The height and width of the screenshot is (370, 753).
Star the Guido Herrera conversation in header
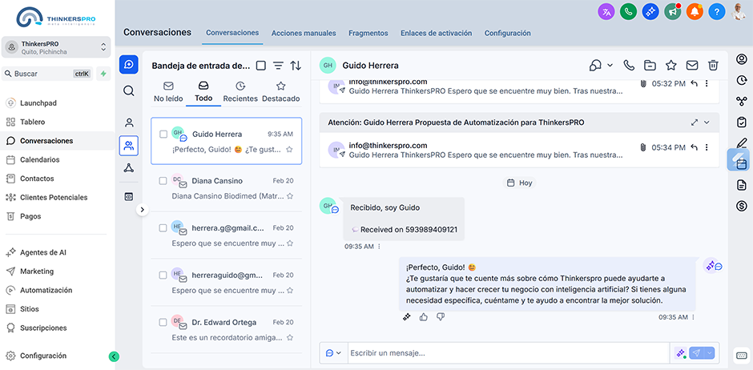tap(671, 65)
